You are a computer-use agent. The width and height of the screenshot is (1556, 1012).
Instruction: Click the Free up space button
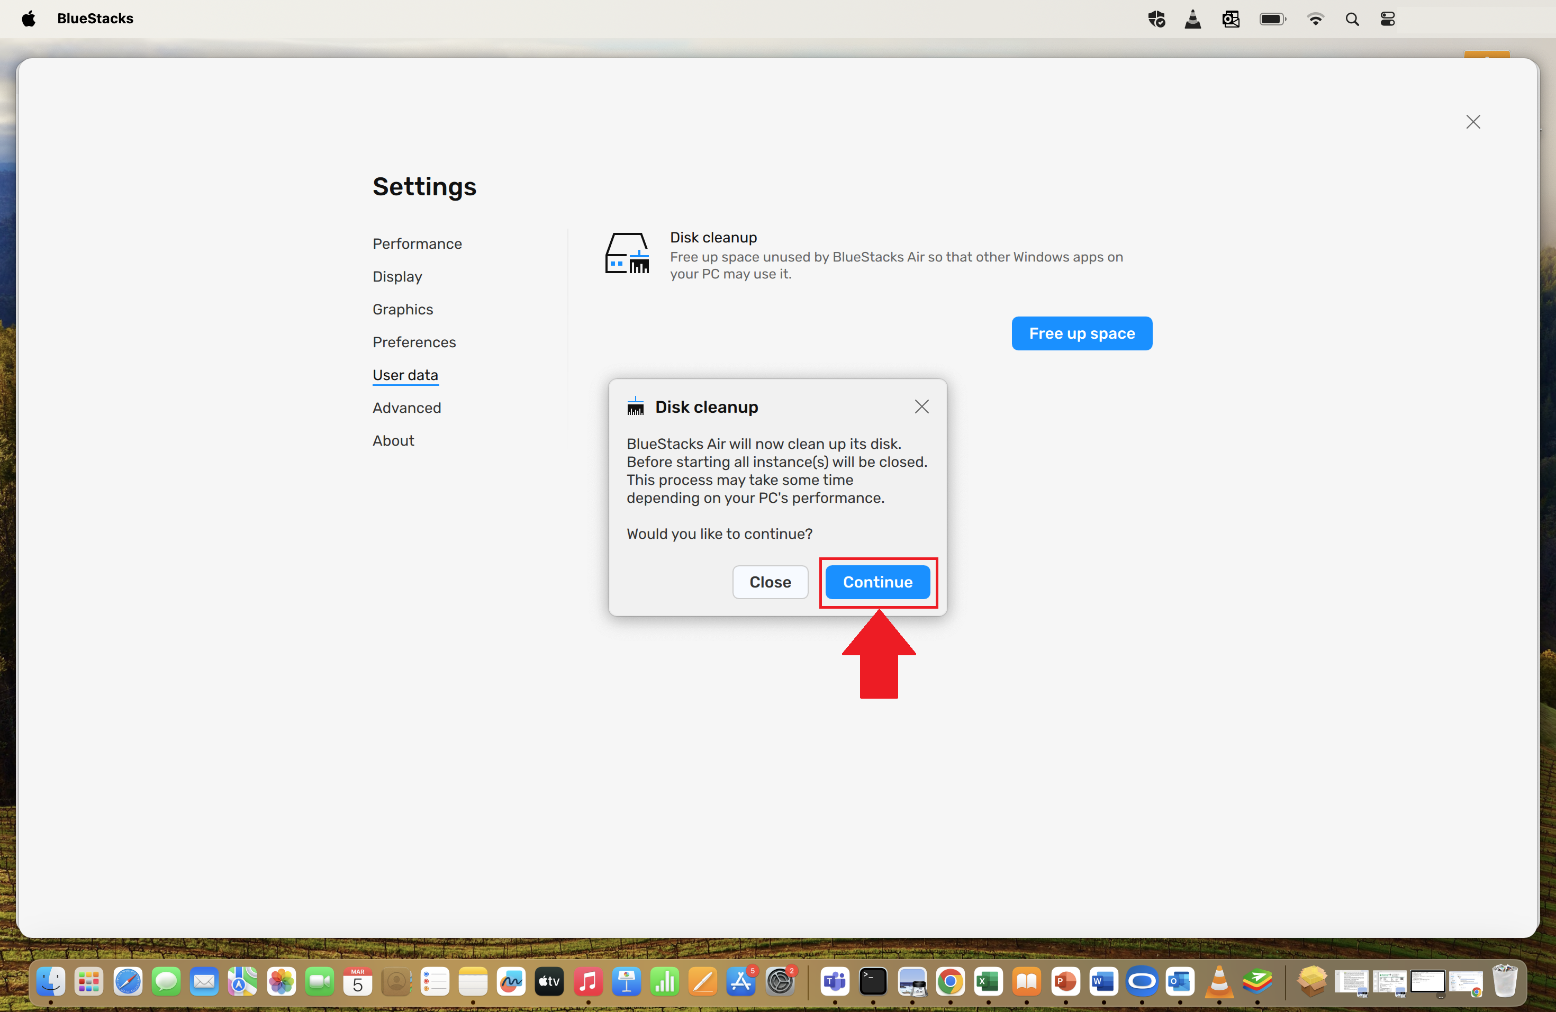1082,333
